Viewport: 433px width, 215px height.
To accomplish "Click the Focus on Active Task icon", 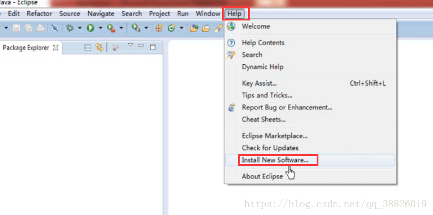I will tap(115, 48).
